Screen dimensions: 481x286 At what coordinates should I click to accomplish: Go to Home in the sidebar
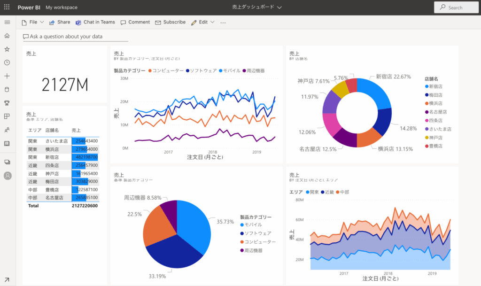(x=7, y=36)
